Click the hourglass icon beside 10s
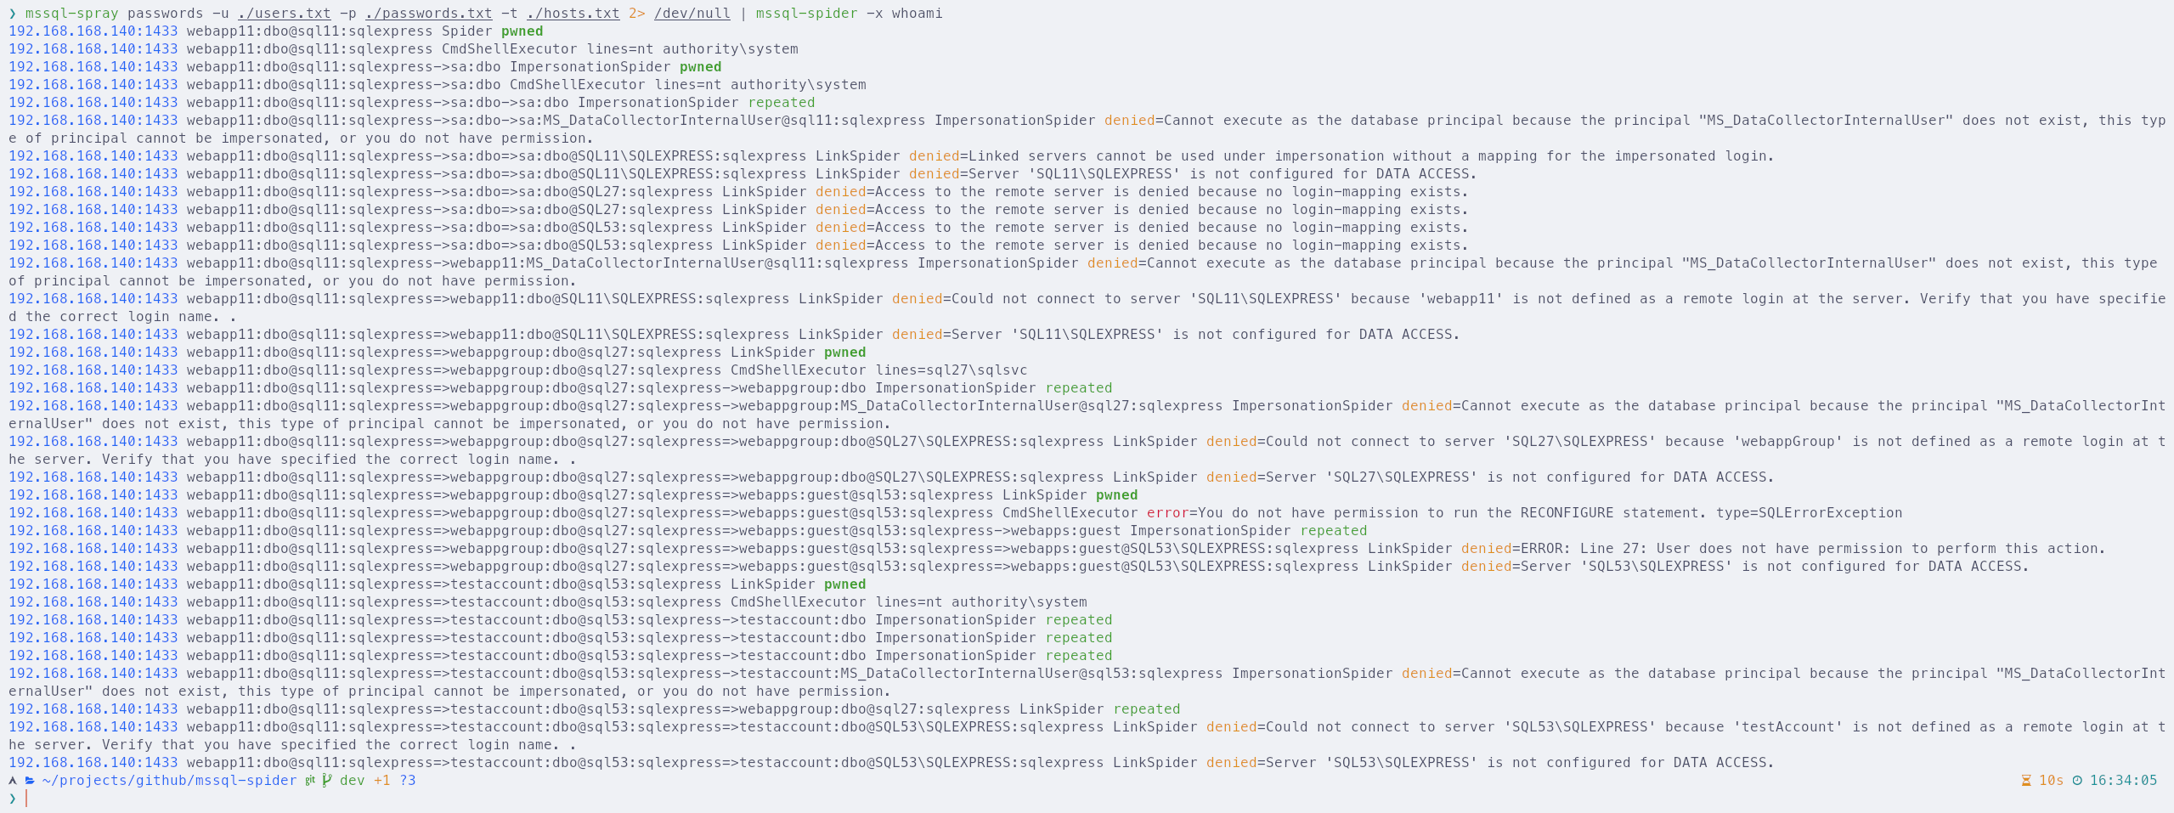Screen dimensions: 2174x813 click(x=2025, y=780)
